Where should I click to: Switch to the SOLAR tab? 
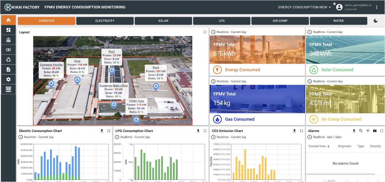click(163, 21)
